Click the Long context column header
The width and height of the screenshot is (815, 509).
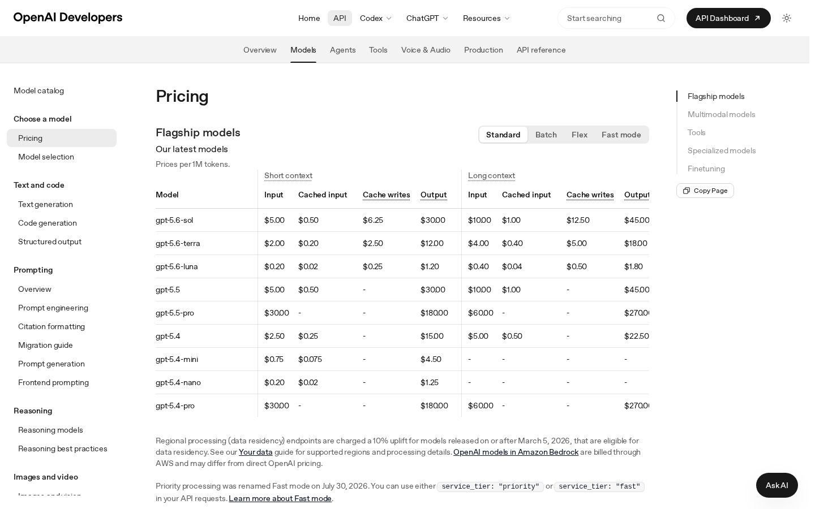491,175
